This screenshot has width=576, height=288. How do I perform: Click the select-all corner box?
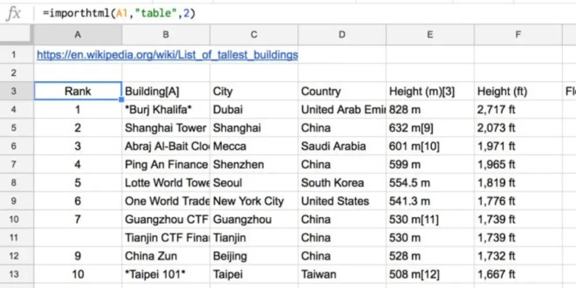(17, 35)
